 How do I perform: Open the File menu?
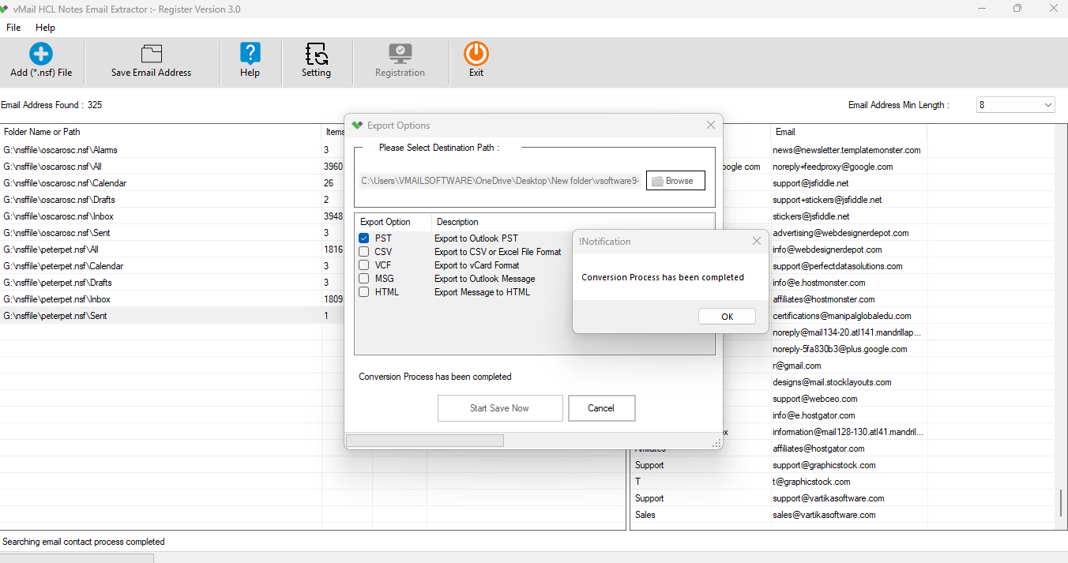pyautogui.click(x=13, y=28)
